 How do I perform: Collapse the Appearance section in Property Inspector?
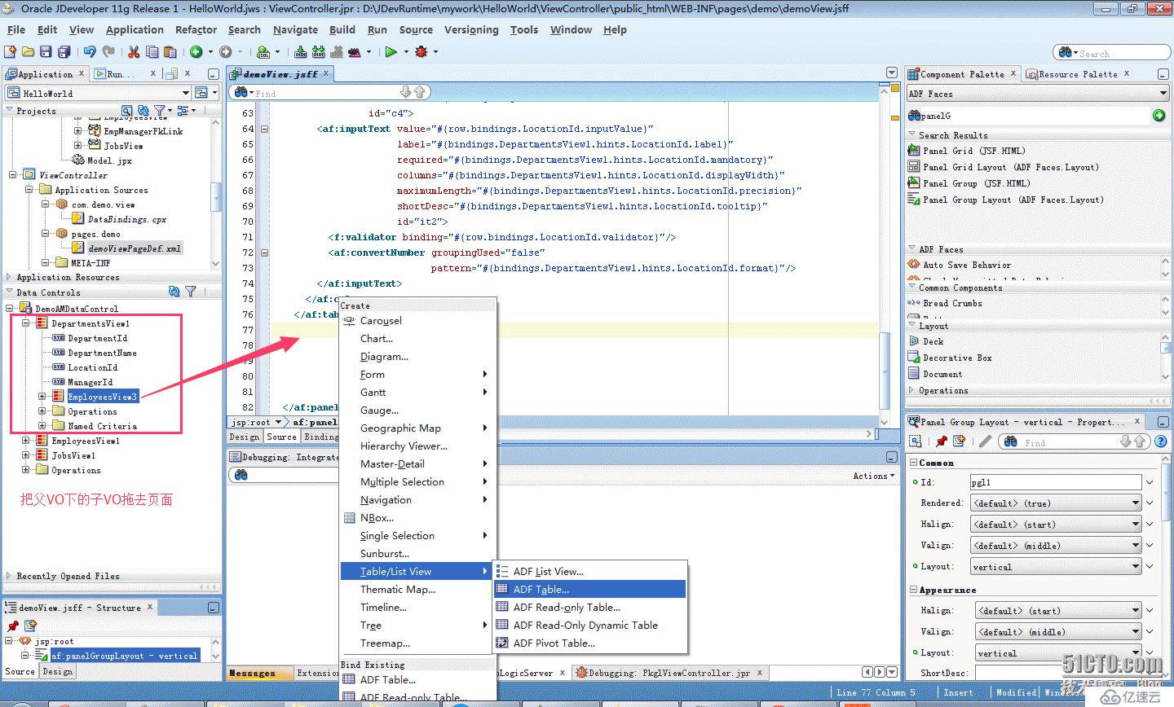(913, 590)
